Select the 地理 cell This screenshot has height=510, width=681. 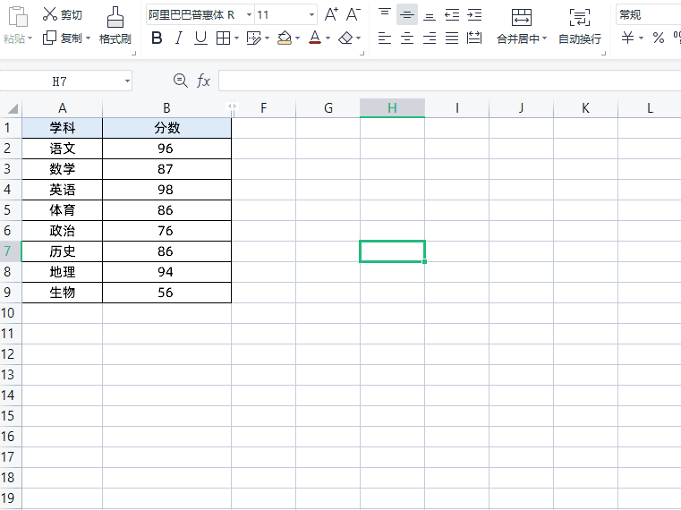[x=62, y=272]
